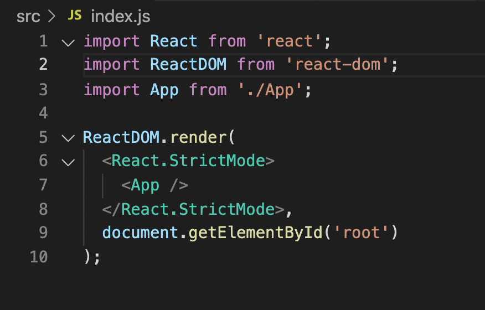Click 'import' keyword on line 3
The height and width of the screenshot is (310, 485).
[112, 90]
